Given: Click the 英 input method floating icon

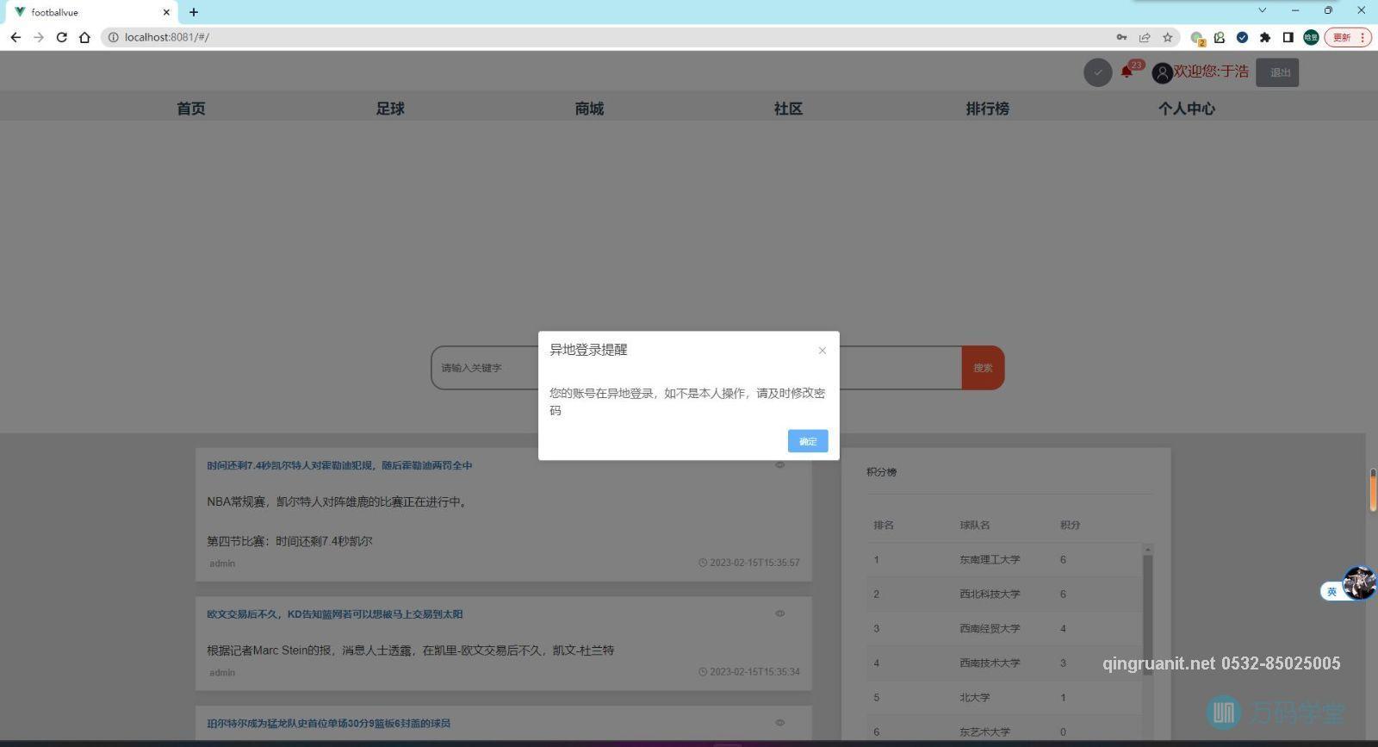Looking at the screenshot, I should [x=1331, y=591].
